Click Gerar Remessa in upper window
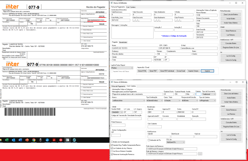The width and height of the screenshot is (248, 161). pos(231,31)
